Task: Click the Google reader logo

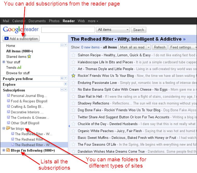Action: pyautogui.click(x=21, y=29)
